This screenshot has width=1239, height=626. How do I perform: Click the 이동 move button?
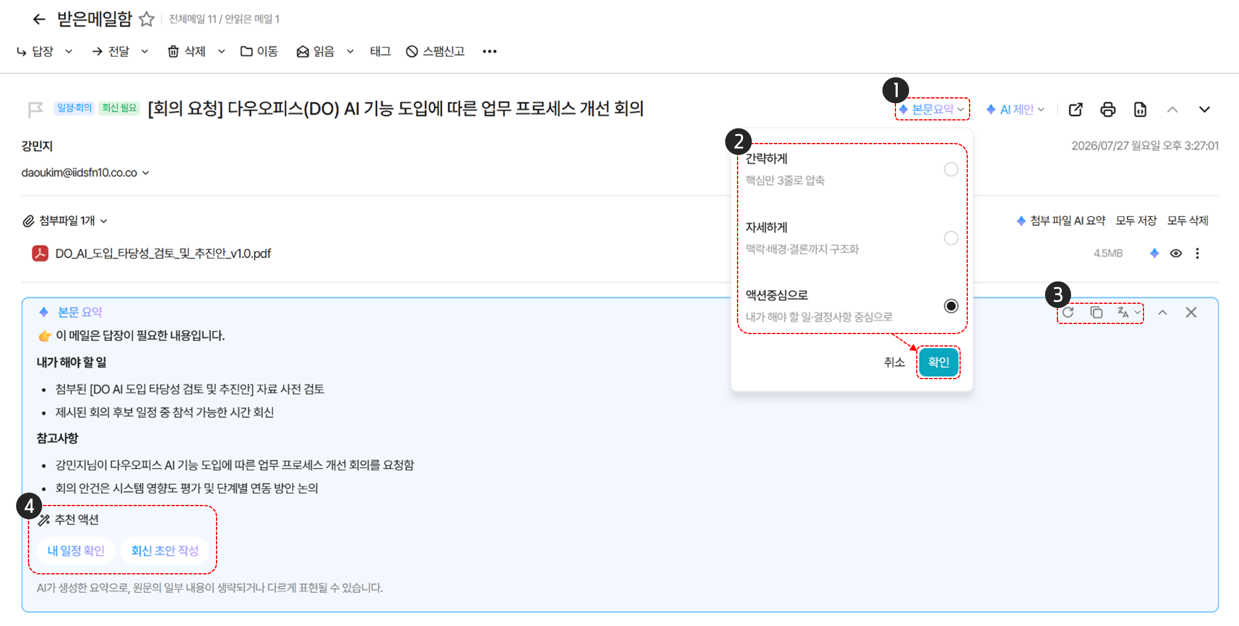[x=259, y=52]
